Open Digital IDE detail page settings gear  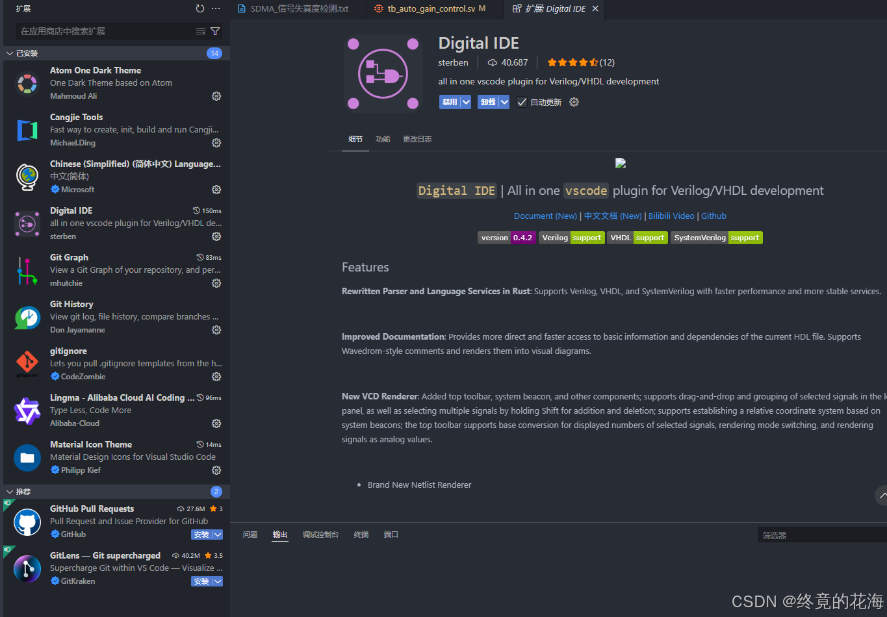pyautogui.click(x=574, y=102)
